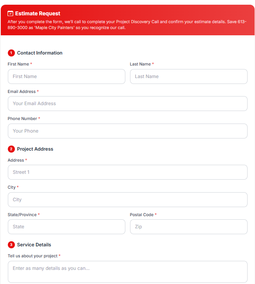Screen dimensions: 255x284
Task: Click the step 1 badge icon
Action: pos(11,53)
